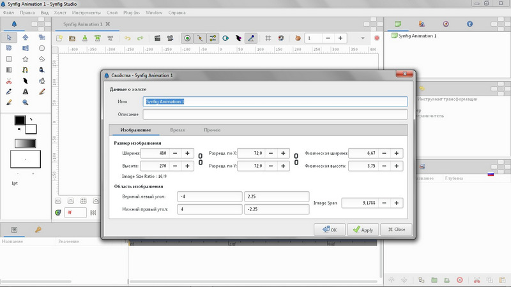Select the Circle tool

(42, 48)
